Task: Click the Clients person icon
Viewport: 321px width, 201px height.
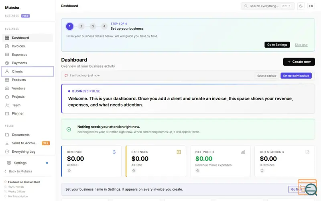Action: (x=7, y=72)
